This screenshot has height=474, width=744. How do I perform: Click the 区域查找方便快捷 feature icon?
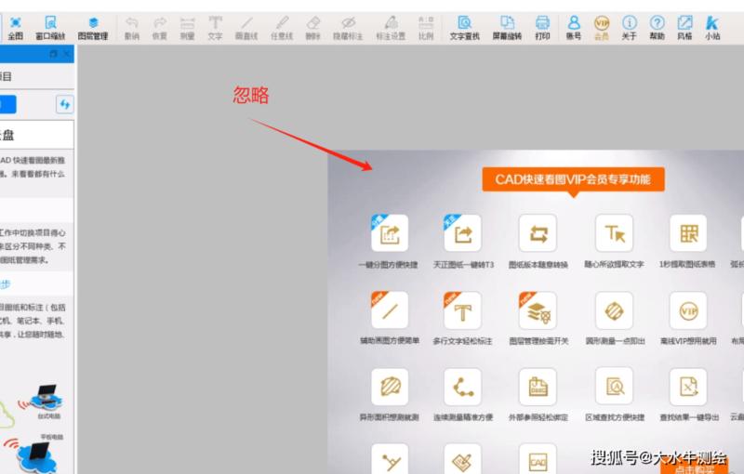(x=614, y=387)
